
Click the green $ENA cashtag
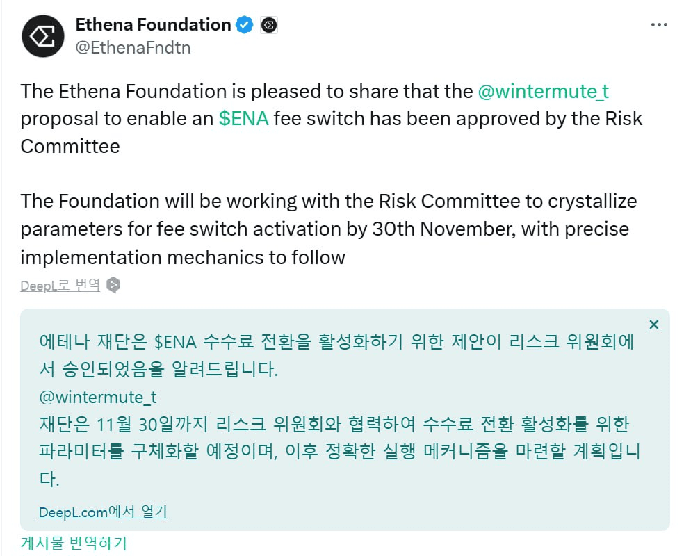pyautogui.click(x=244, y=119)
